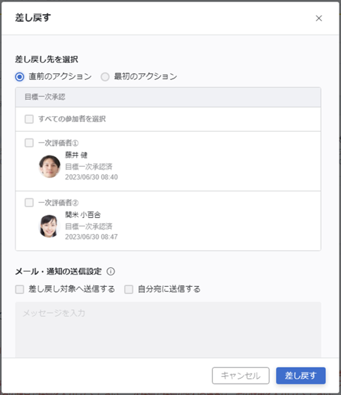The image size is (341, 395).
Task: Click the info icon beside メール・通知の送信設定
Action: (x=110, y=272)
